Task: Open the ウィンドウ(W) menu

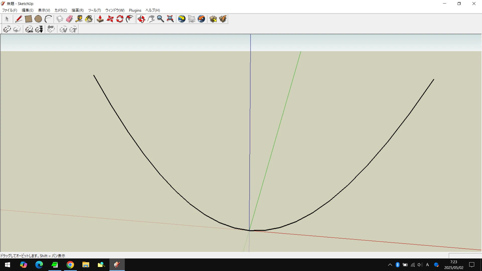Action: 115,10
